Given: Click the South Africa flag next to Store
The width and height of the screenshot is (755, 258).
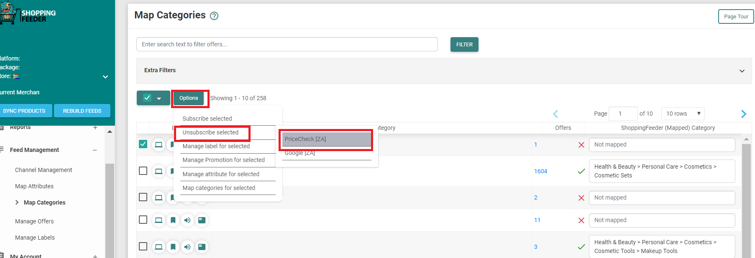Looking at the screenshot, I should coord(16,76).
